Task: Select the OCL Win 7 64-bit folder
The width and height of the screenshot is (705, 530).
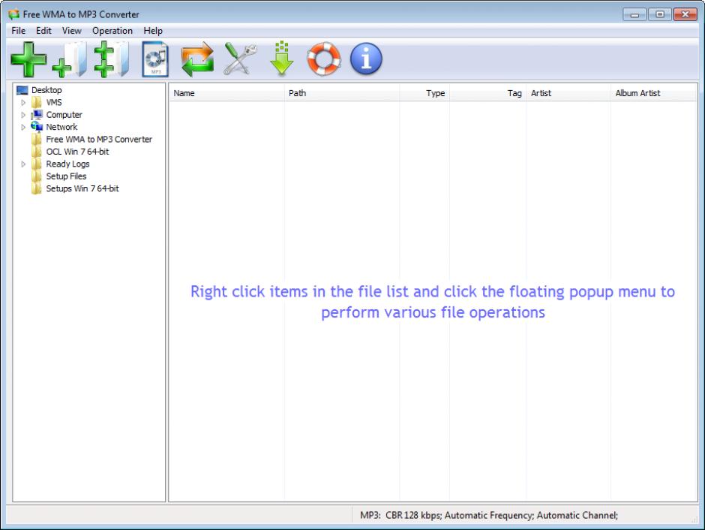Action: click(x=77, y=152)
